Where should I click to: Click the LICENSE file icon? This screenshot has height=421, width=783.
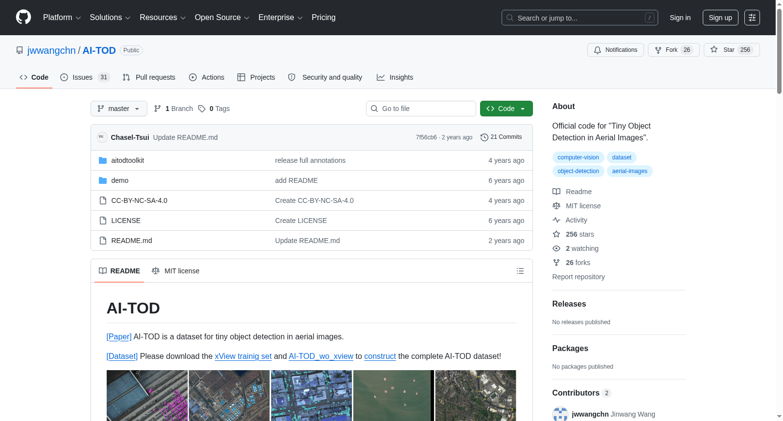click(x=103, y=221)
